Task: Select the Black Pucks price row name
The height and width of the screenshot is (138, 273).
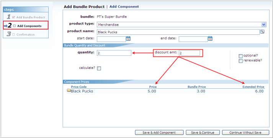Action: coord(82,91)
